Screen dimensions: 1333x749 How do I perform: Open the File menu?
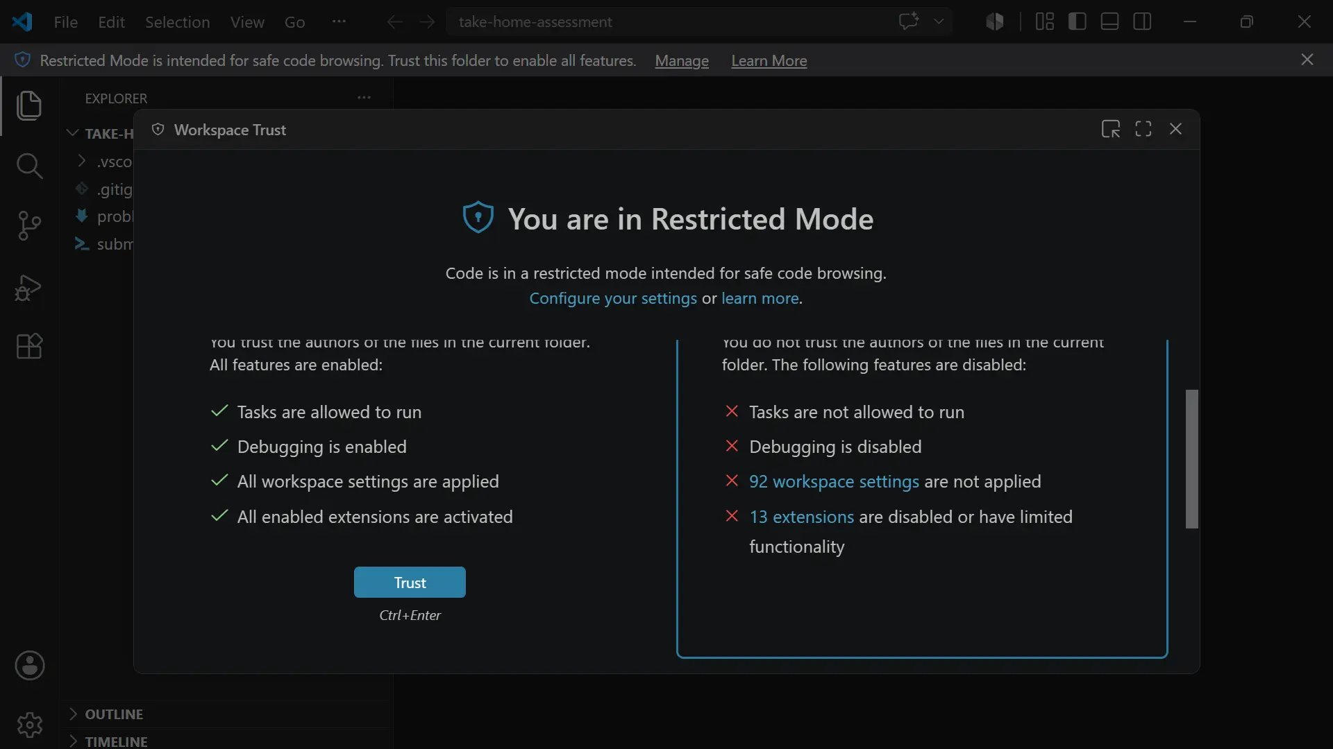66,21
